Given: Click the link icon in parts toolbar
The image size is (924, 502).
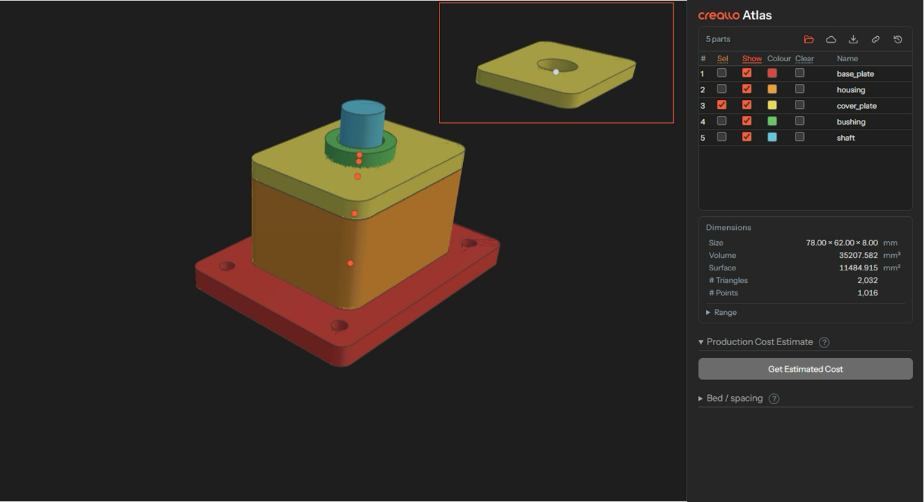Looking at the screenshot, I should [x=876, y=39].
